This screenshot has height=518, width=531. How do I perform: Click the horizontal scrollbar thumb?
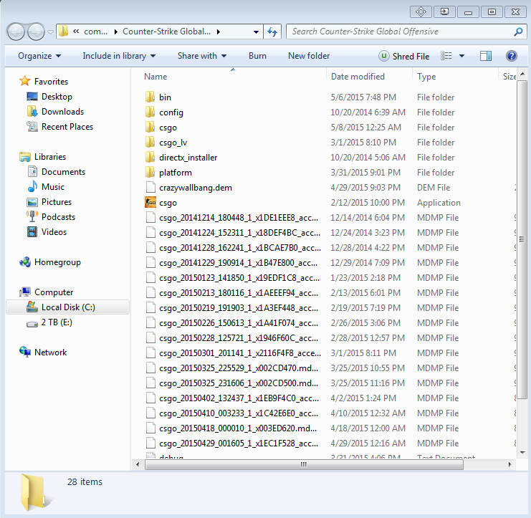pyautogui.click(x=304, y=464)
